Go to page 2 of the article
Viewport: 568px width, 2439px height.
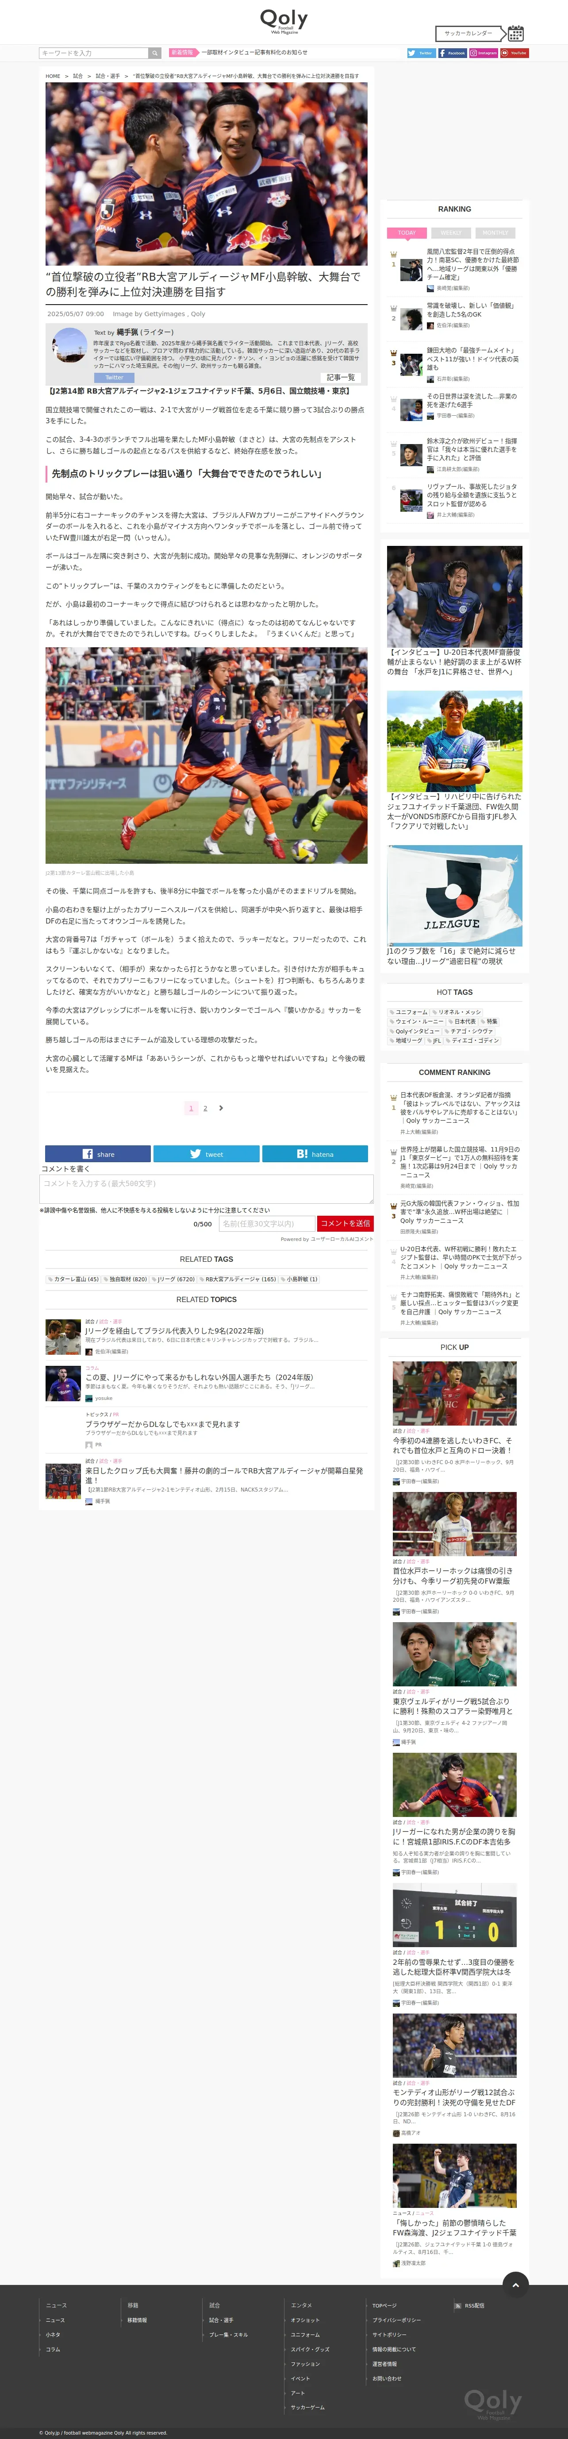tap(205, 1108)
